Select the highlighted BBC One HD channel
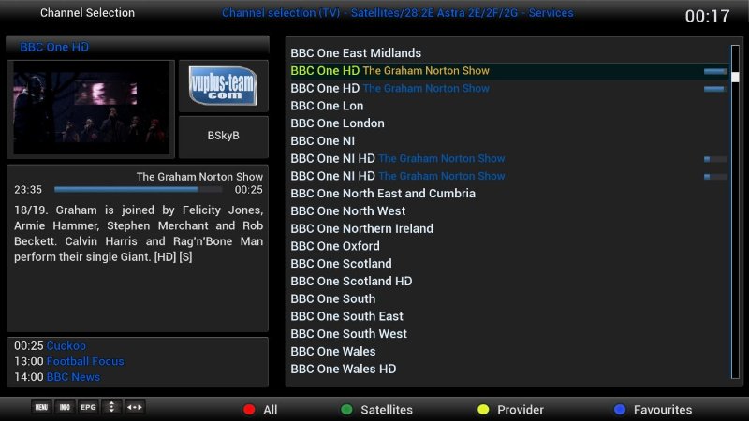749x421 pixels. pos(324,71)
